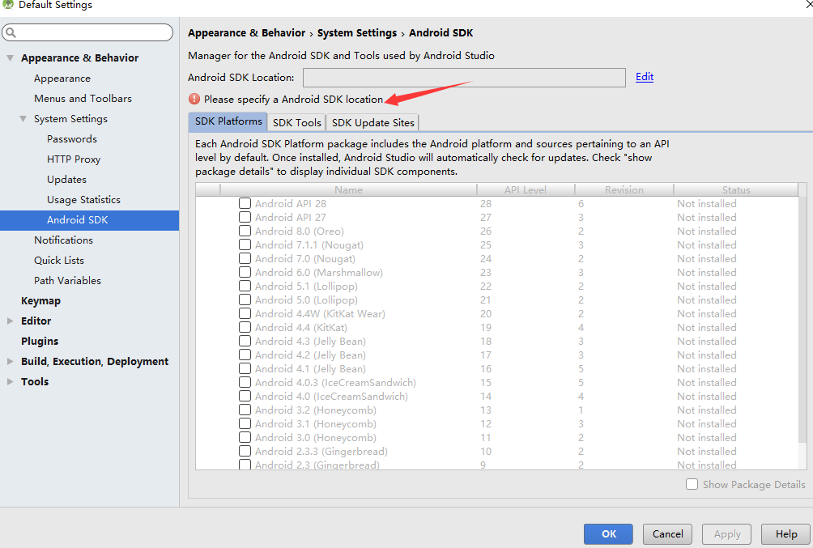Image resolution: width=813 pixels, height=548 pixels.
Task: Select the Android SDK sidebar item
Action: click(x=89, y=220)
